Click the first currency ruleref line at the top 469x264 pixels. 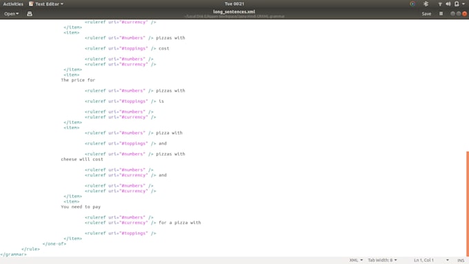120,22
